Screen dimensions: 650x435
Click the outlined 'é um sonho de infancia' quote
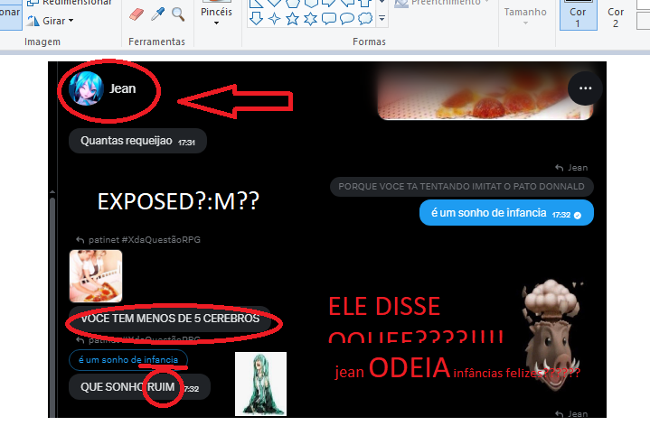coord(128,360)
